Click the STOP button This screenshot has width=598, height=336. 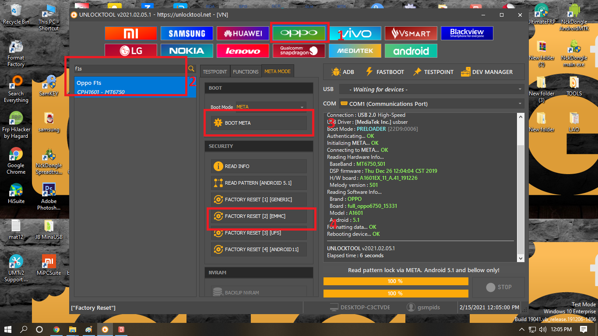(x=499, y=287)
